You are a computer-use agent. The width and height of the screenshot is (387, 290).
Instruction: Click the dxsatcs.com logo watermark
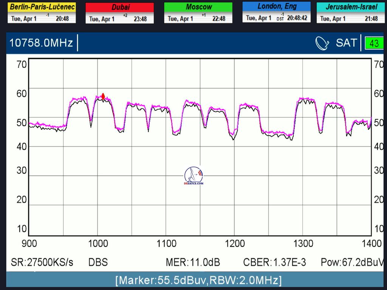(193, 176)
